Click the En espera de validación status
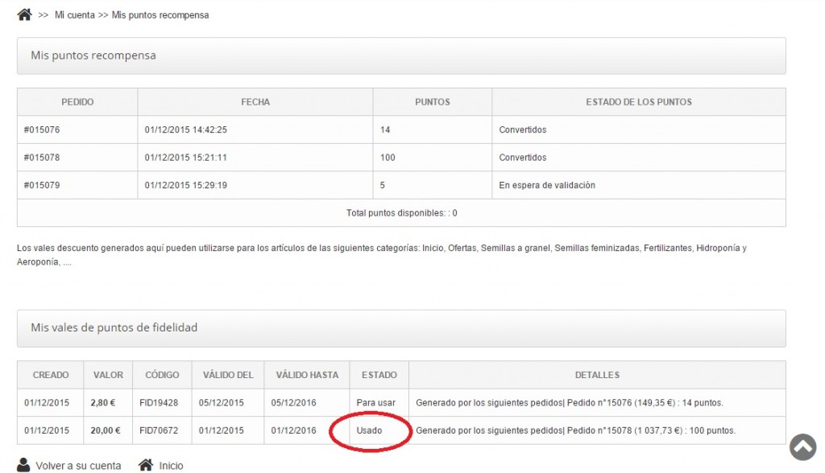Screen dimensions: 825x473 [x=547, y=186]
